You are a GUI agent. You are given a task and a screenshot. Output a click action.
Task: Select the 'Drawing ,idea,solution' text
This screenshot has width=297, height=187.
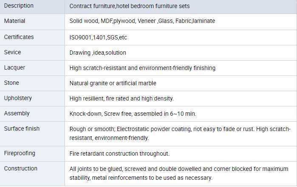98,53
